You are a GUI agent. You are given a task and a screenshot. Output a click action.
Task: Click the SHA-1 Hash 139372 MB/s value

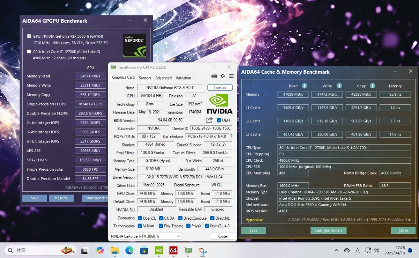click(x=90, y=160)
